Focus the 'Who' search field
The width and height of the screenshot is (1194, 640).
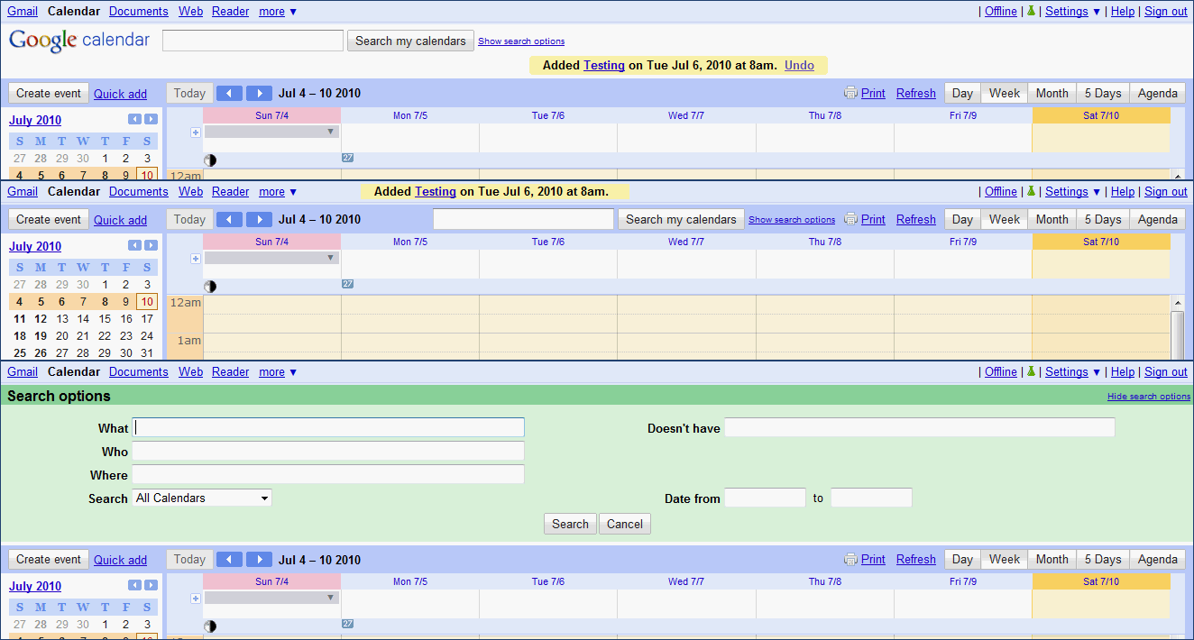click(x=328, y=451)
